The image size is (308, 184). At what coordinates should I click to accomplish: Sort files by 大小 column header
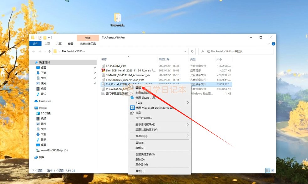[219, 59]
